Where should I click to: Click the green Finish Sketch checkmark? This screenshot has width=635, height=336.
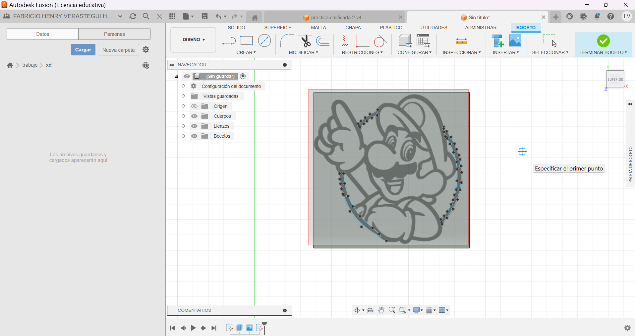603,41
